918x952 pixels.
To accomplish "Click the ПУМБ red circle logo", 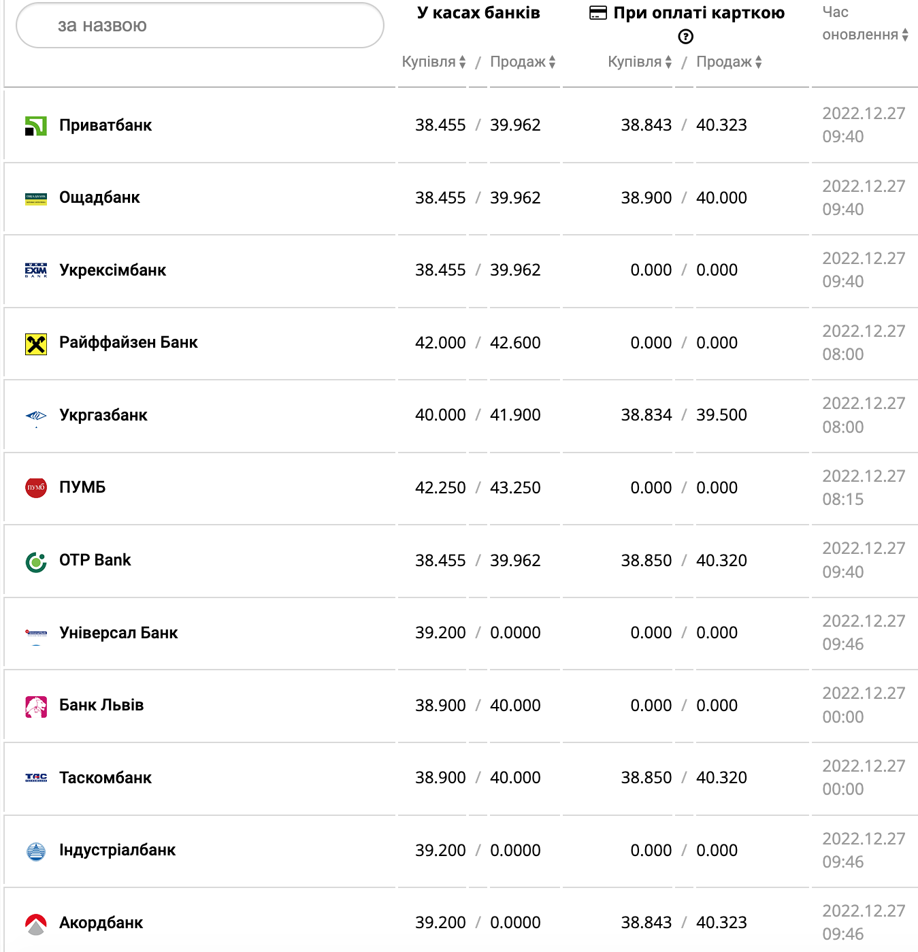I will [35, 488].
